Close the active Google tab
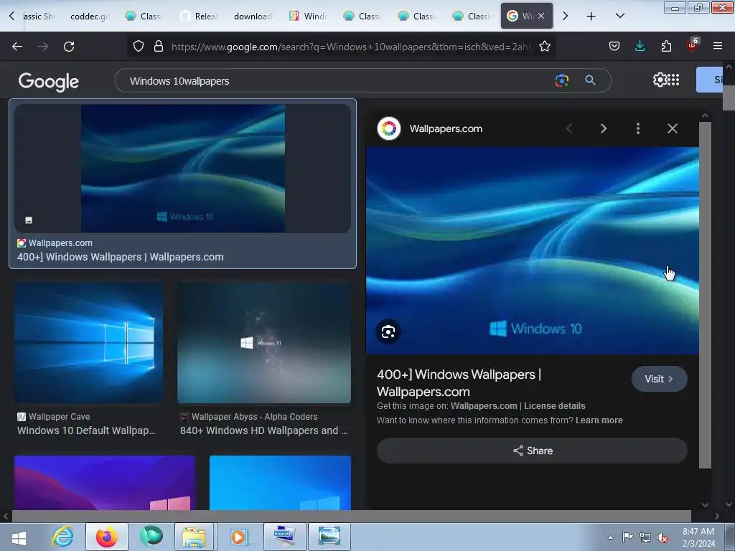Viewport: 735px width, 551px height. (x=541, y=16)
